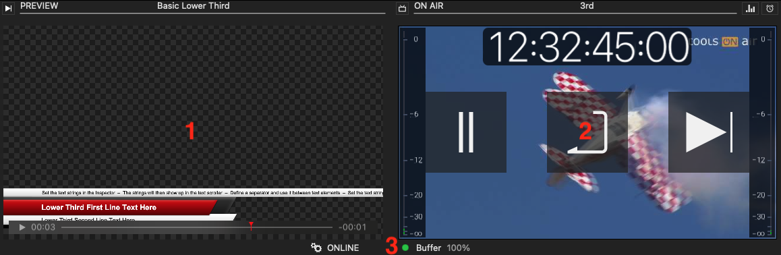Click the scrolling ticker text strip in preview
Image resolution: width=781 pixels, height=255 pixels.
(194, 192)
